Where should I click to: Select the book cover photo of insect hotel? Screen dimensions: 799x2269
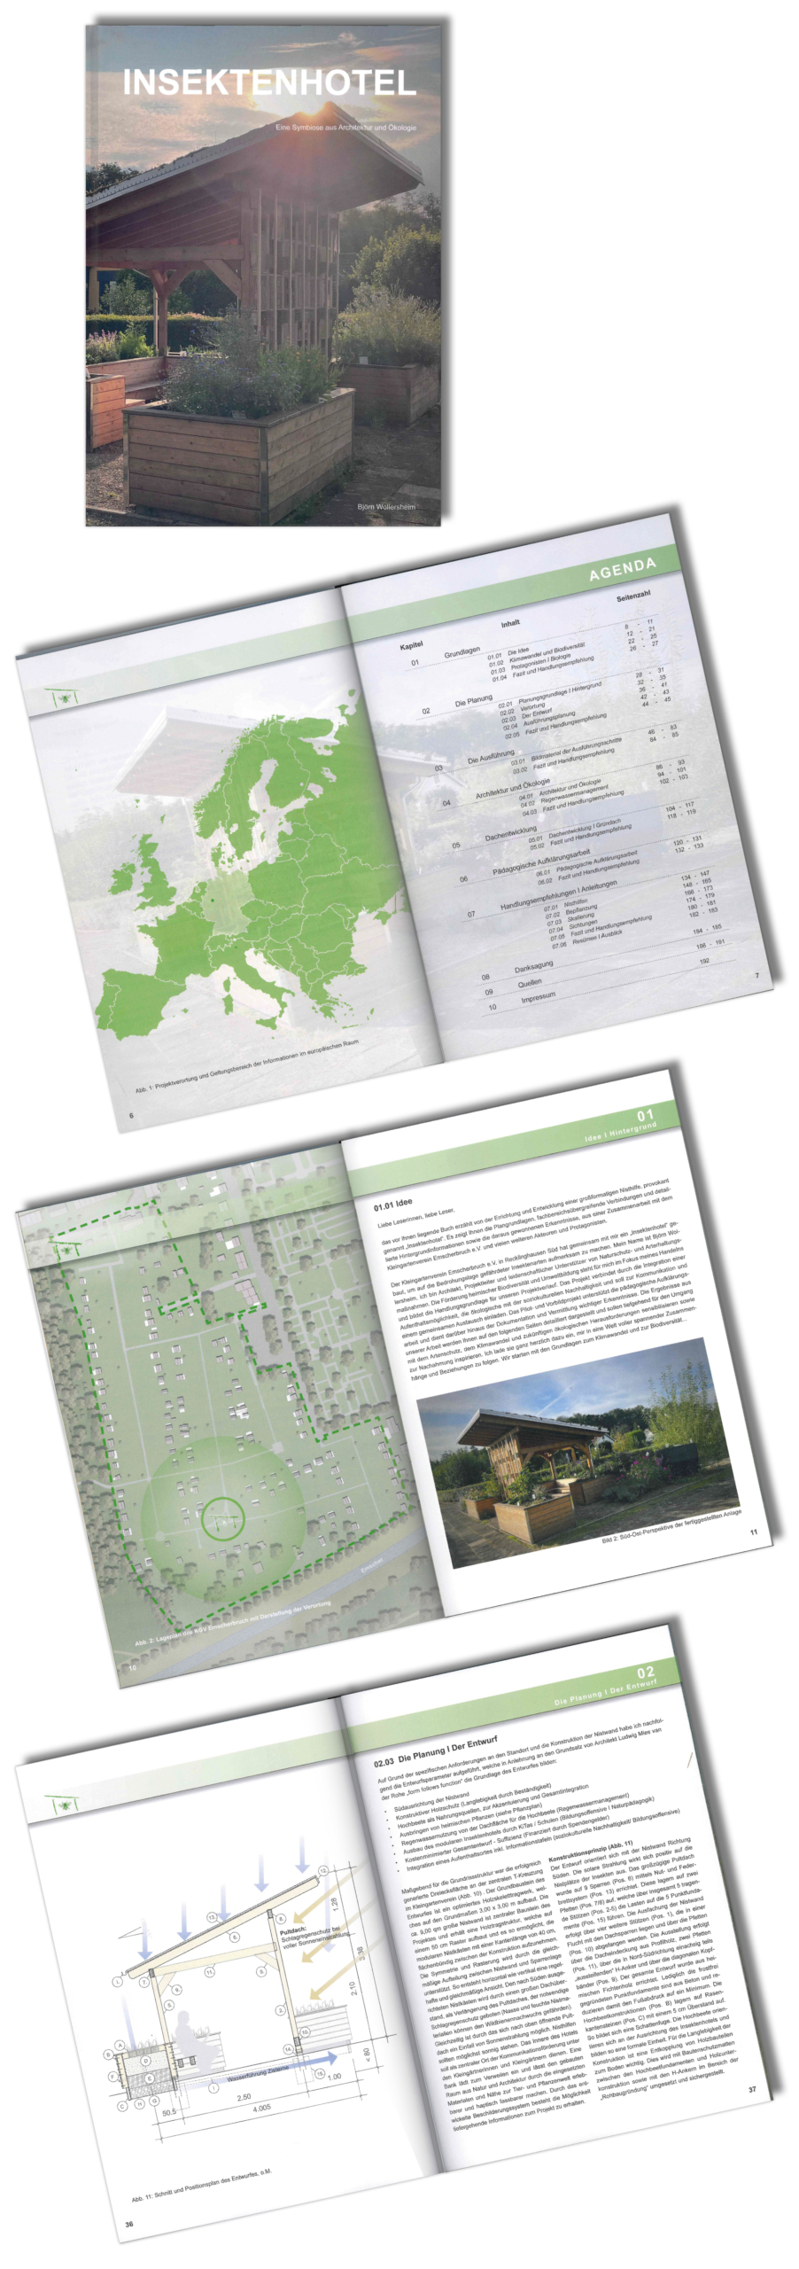coord(263,276)
